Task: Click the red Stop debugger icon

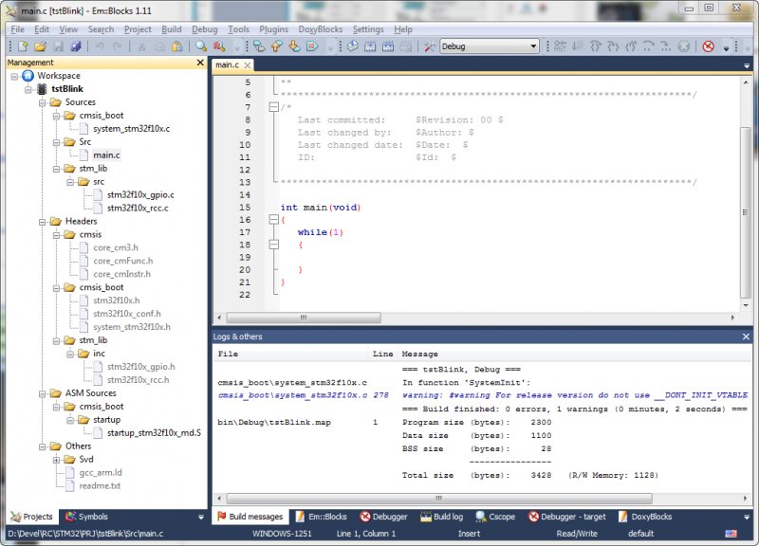Action: click(x=708, y=46)
